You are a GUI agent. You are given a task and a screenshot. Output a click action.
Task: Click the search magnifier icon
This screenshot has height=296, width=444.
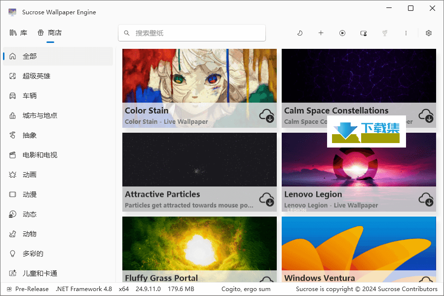pos(127,33)
